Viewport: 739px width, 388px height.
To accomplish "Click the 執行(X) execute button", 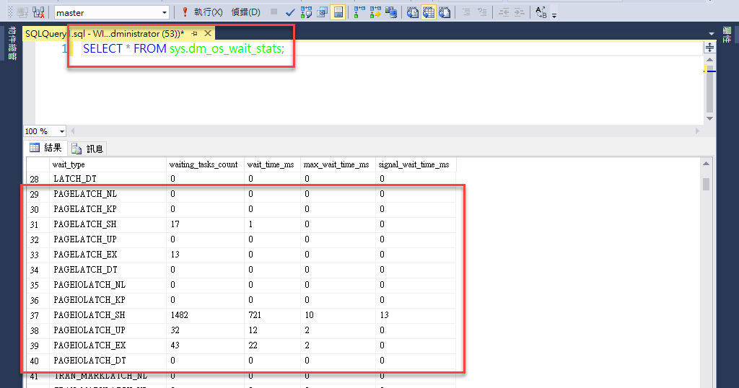I will click(208, 12).
